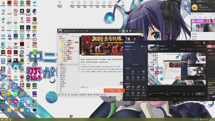This screenshot has height=121, width=215.
Task: Click the red 主播助手 button in companion header
Action: coord(196,42)
